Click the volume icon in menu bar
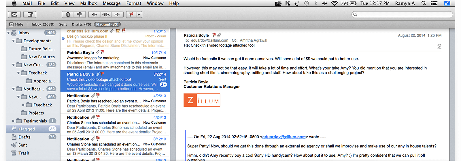 coord(324,3)
